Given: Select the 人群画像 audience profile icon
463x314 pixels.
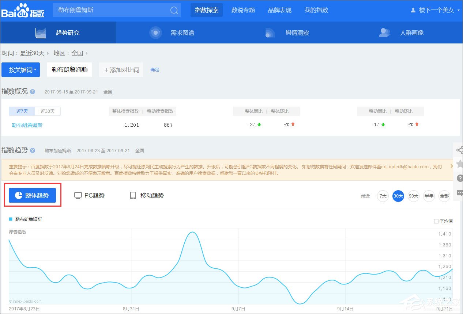Looking at the screenshot, I should pos(384,32).
